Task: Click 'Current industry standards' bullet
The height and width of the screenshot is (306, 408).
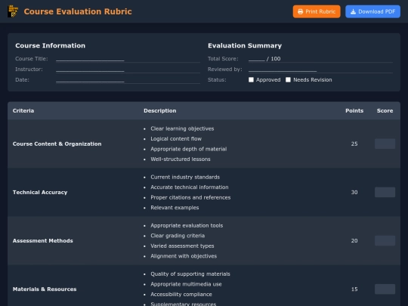Action: click(x=185, y=177)
